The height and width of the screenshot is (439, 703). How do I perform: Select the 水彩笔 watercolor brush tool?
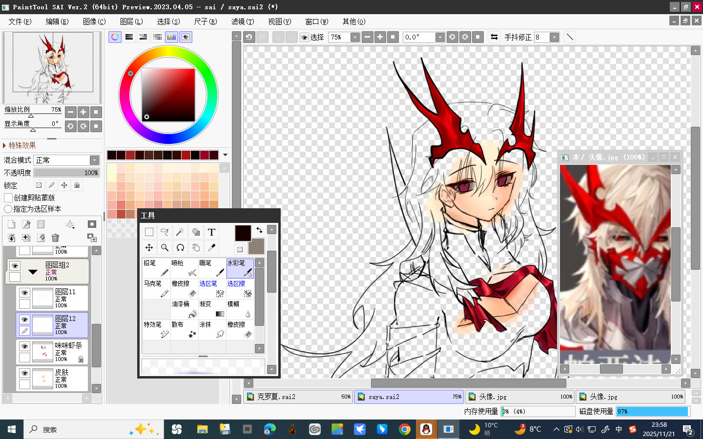[x=240, y=268]
